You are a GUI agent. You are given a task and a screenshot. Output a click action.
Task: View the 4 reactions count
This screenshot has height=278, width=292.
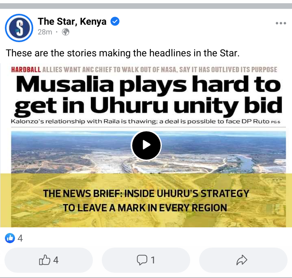tap(20, 238)
